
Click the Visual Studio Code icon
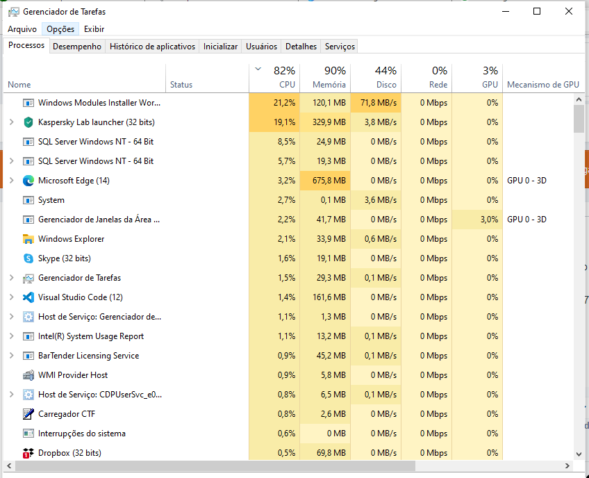point(28,297)
